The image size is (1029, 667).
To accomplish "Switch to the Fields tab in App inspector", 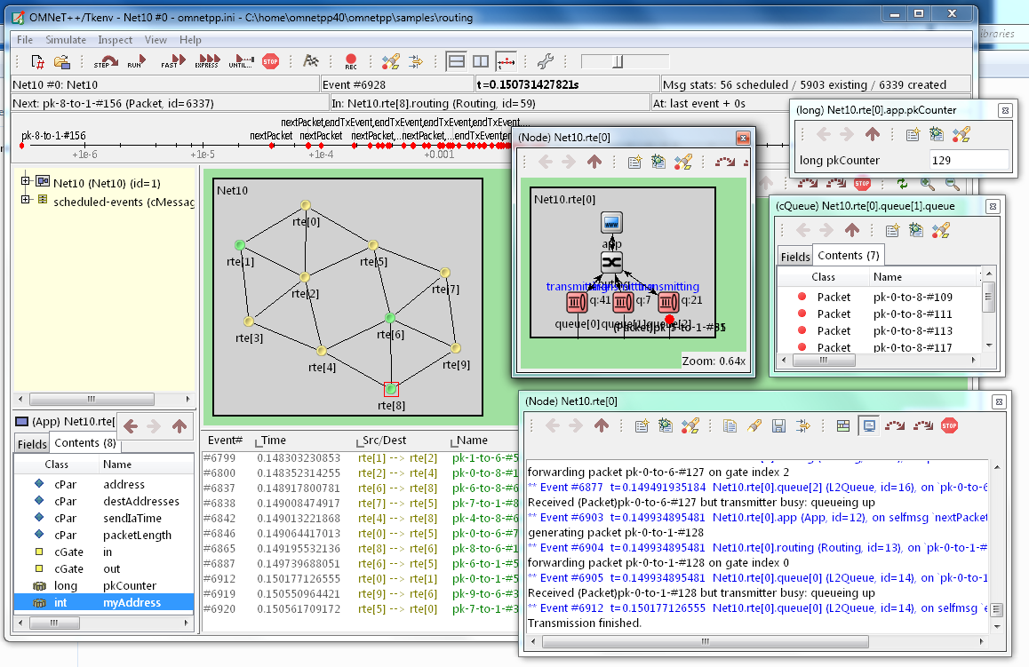I will click(x=31, y=444).
